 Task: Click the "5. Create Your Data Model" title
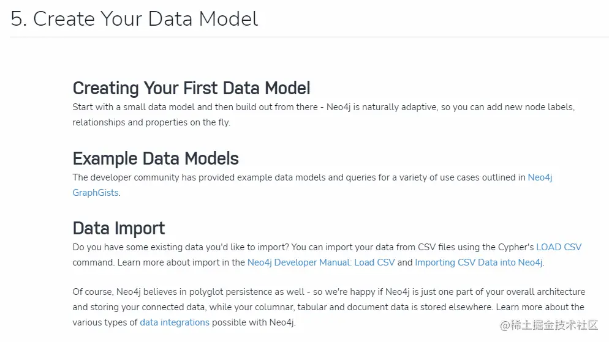tap(134, 19)
